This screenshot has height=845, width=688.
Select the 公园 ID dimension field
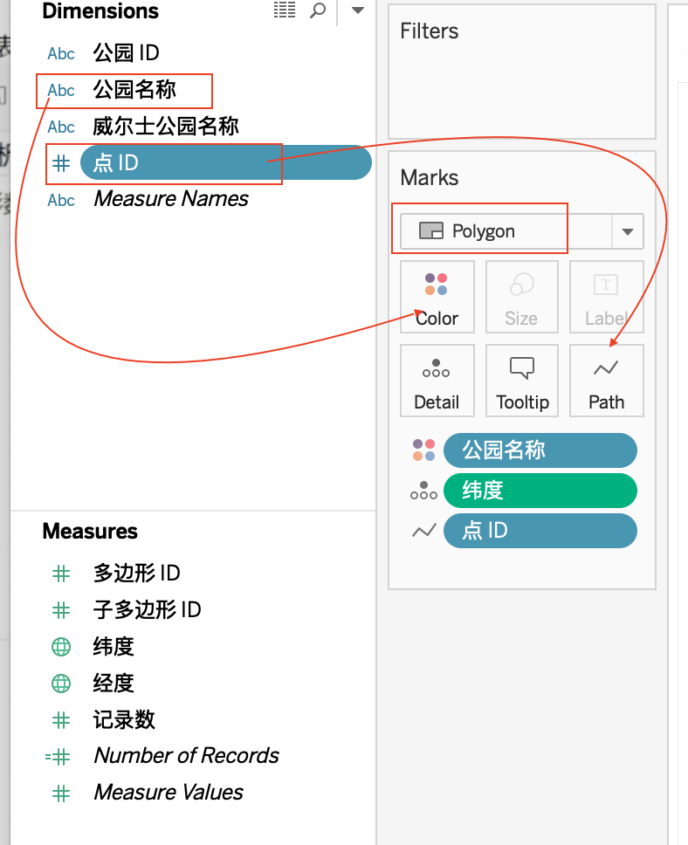coord(127,52)
